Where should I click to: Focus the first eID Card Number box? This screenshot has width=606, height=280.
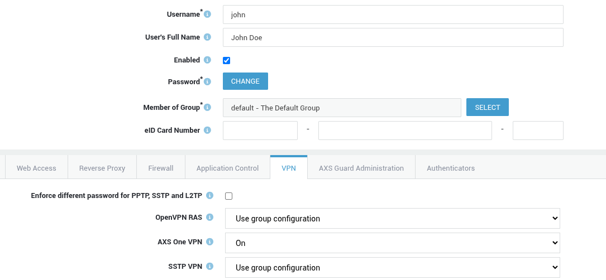coord(260,131)
